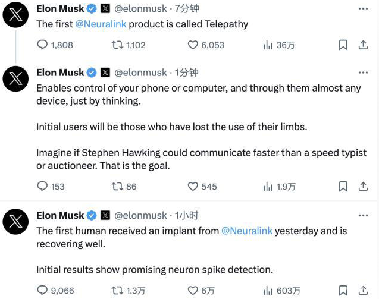Bookmark the Telepathy product tweet
The image size is (379, 299).
point(343,45)
